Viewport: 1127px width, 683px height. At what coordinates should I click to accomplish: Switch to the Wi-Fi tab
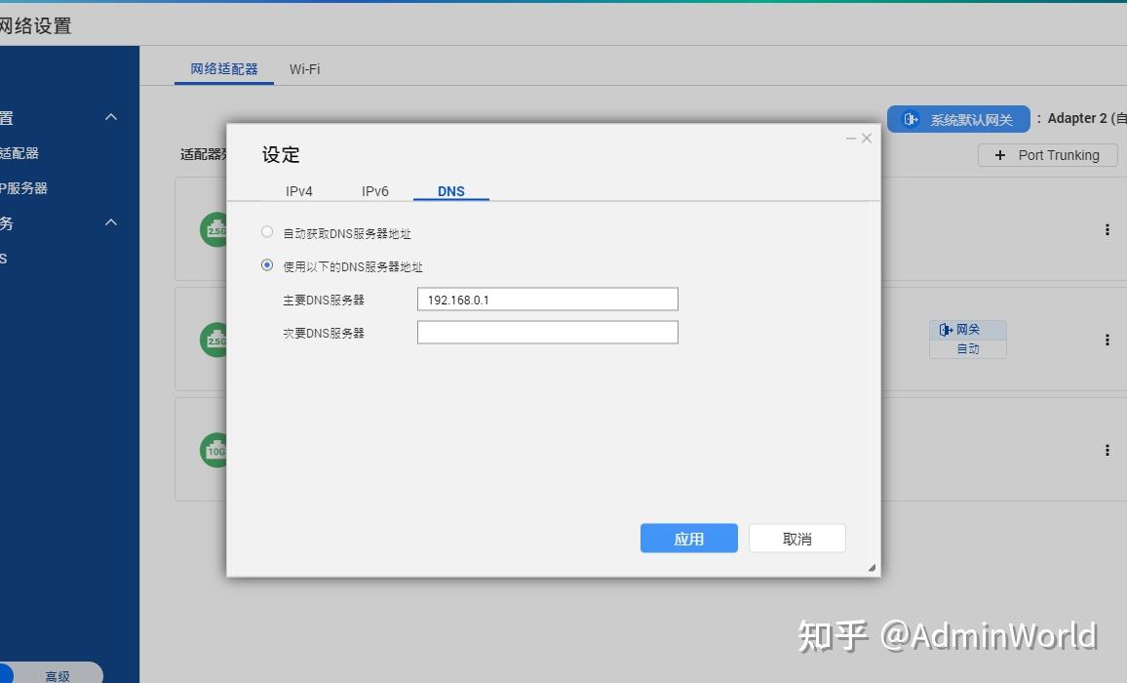[303, 68]
